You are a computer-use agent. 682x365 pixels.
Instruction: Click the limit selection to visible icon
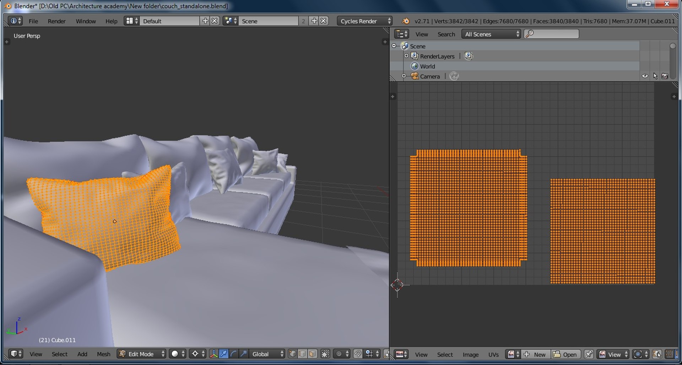(325, 354)
